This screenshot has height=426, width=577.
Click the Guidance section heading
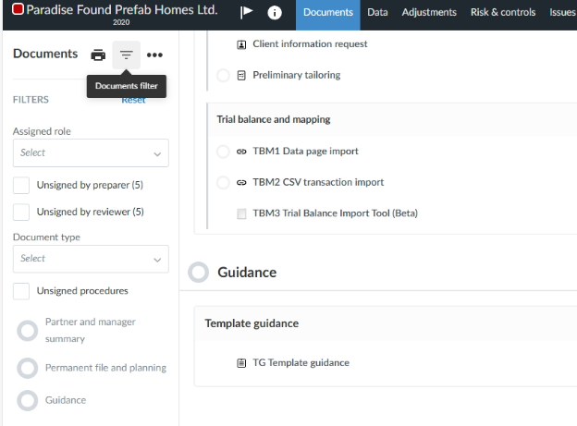point(247,273)
